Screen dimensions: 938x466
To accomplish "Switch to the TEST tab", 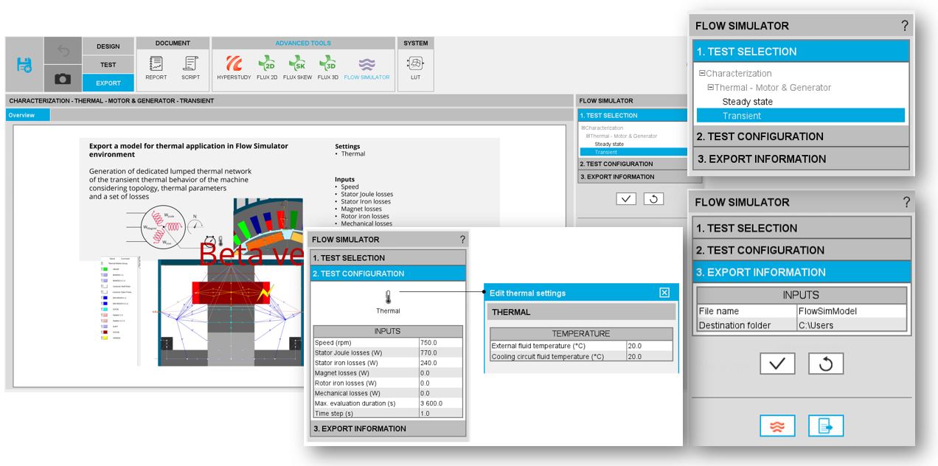I will click(108, 65).
